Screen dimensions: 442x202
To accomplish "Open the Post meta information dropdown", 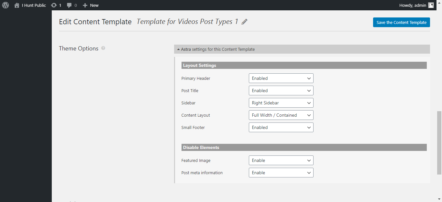I will click(x=281, y=173).
